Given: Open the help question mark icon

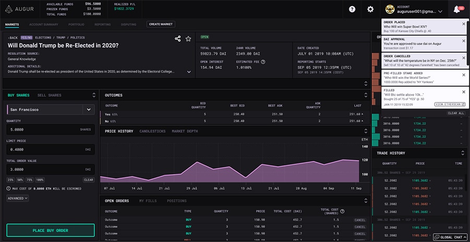Looking at the screenshot, I should pyautogui.click(x=352, y=9).
